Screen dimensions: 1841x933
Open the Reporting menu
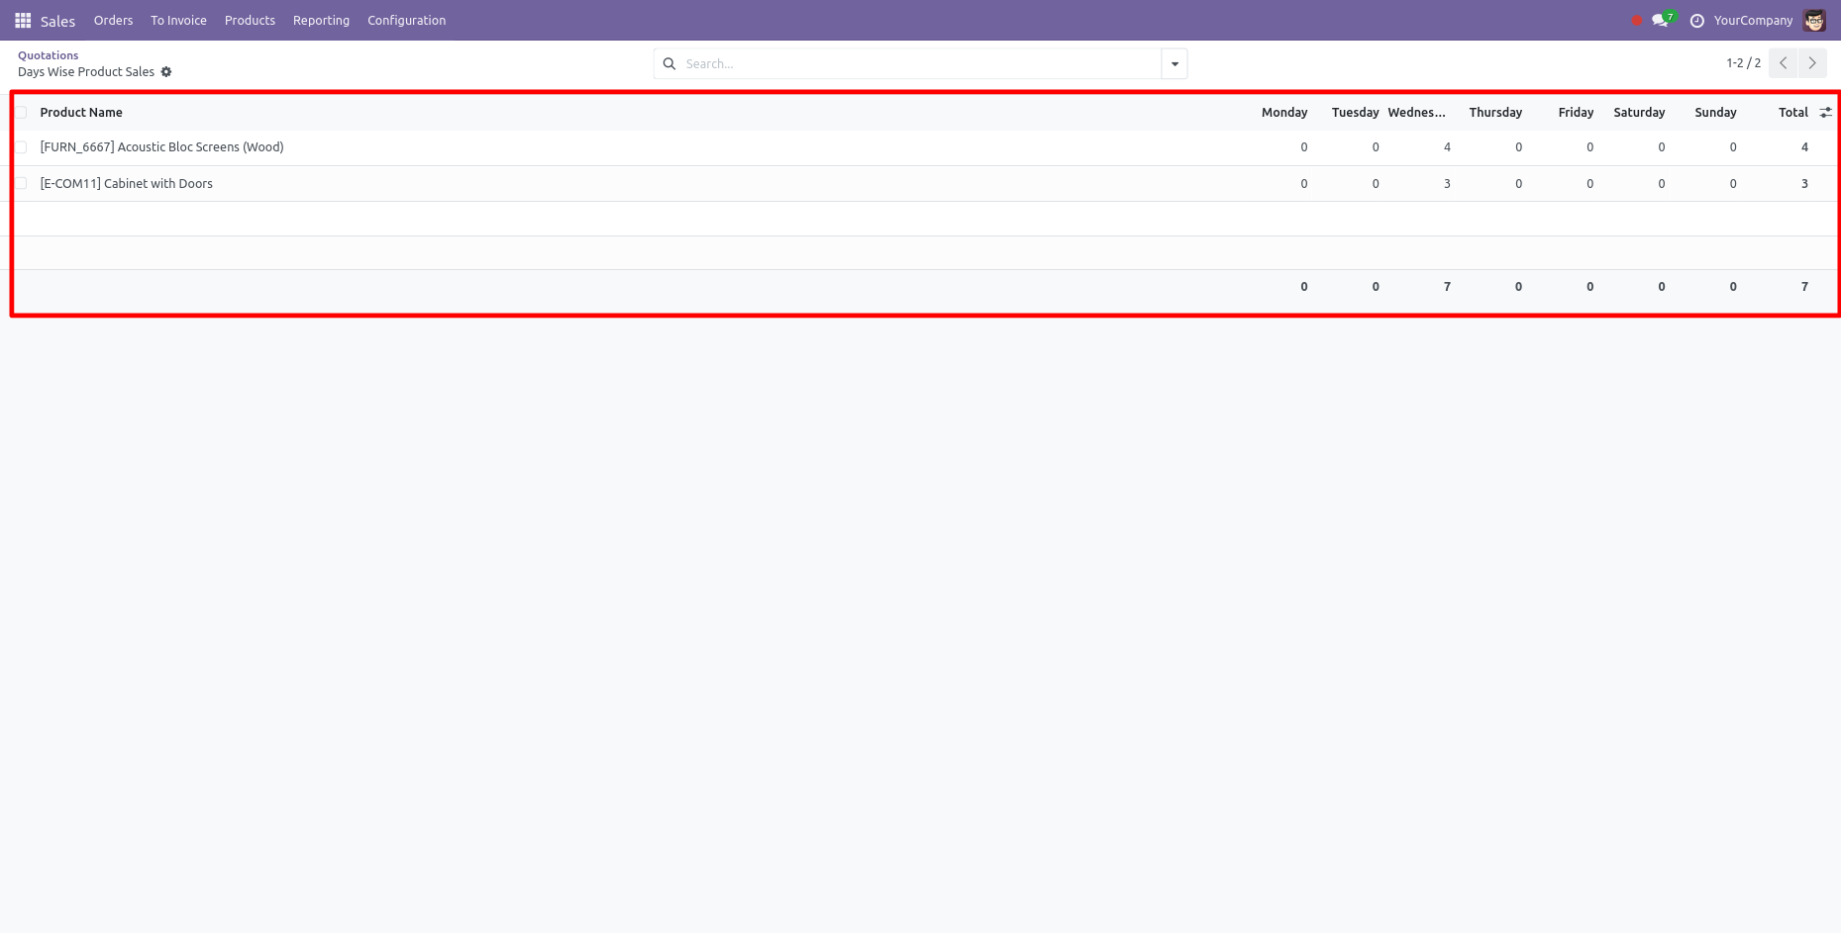[321, 20]
